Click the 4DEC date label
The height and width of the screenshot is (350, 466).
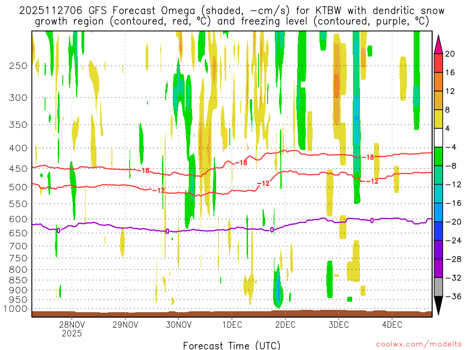(392, 324)
